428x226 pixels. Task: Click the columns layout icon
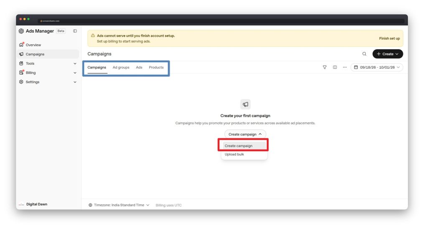(335, 67)
